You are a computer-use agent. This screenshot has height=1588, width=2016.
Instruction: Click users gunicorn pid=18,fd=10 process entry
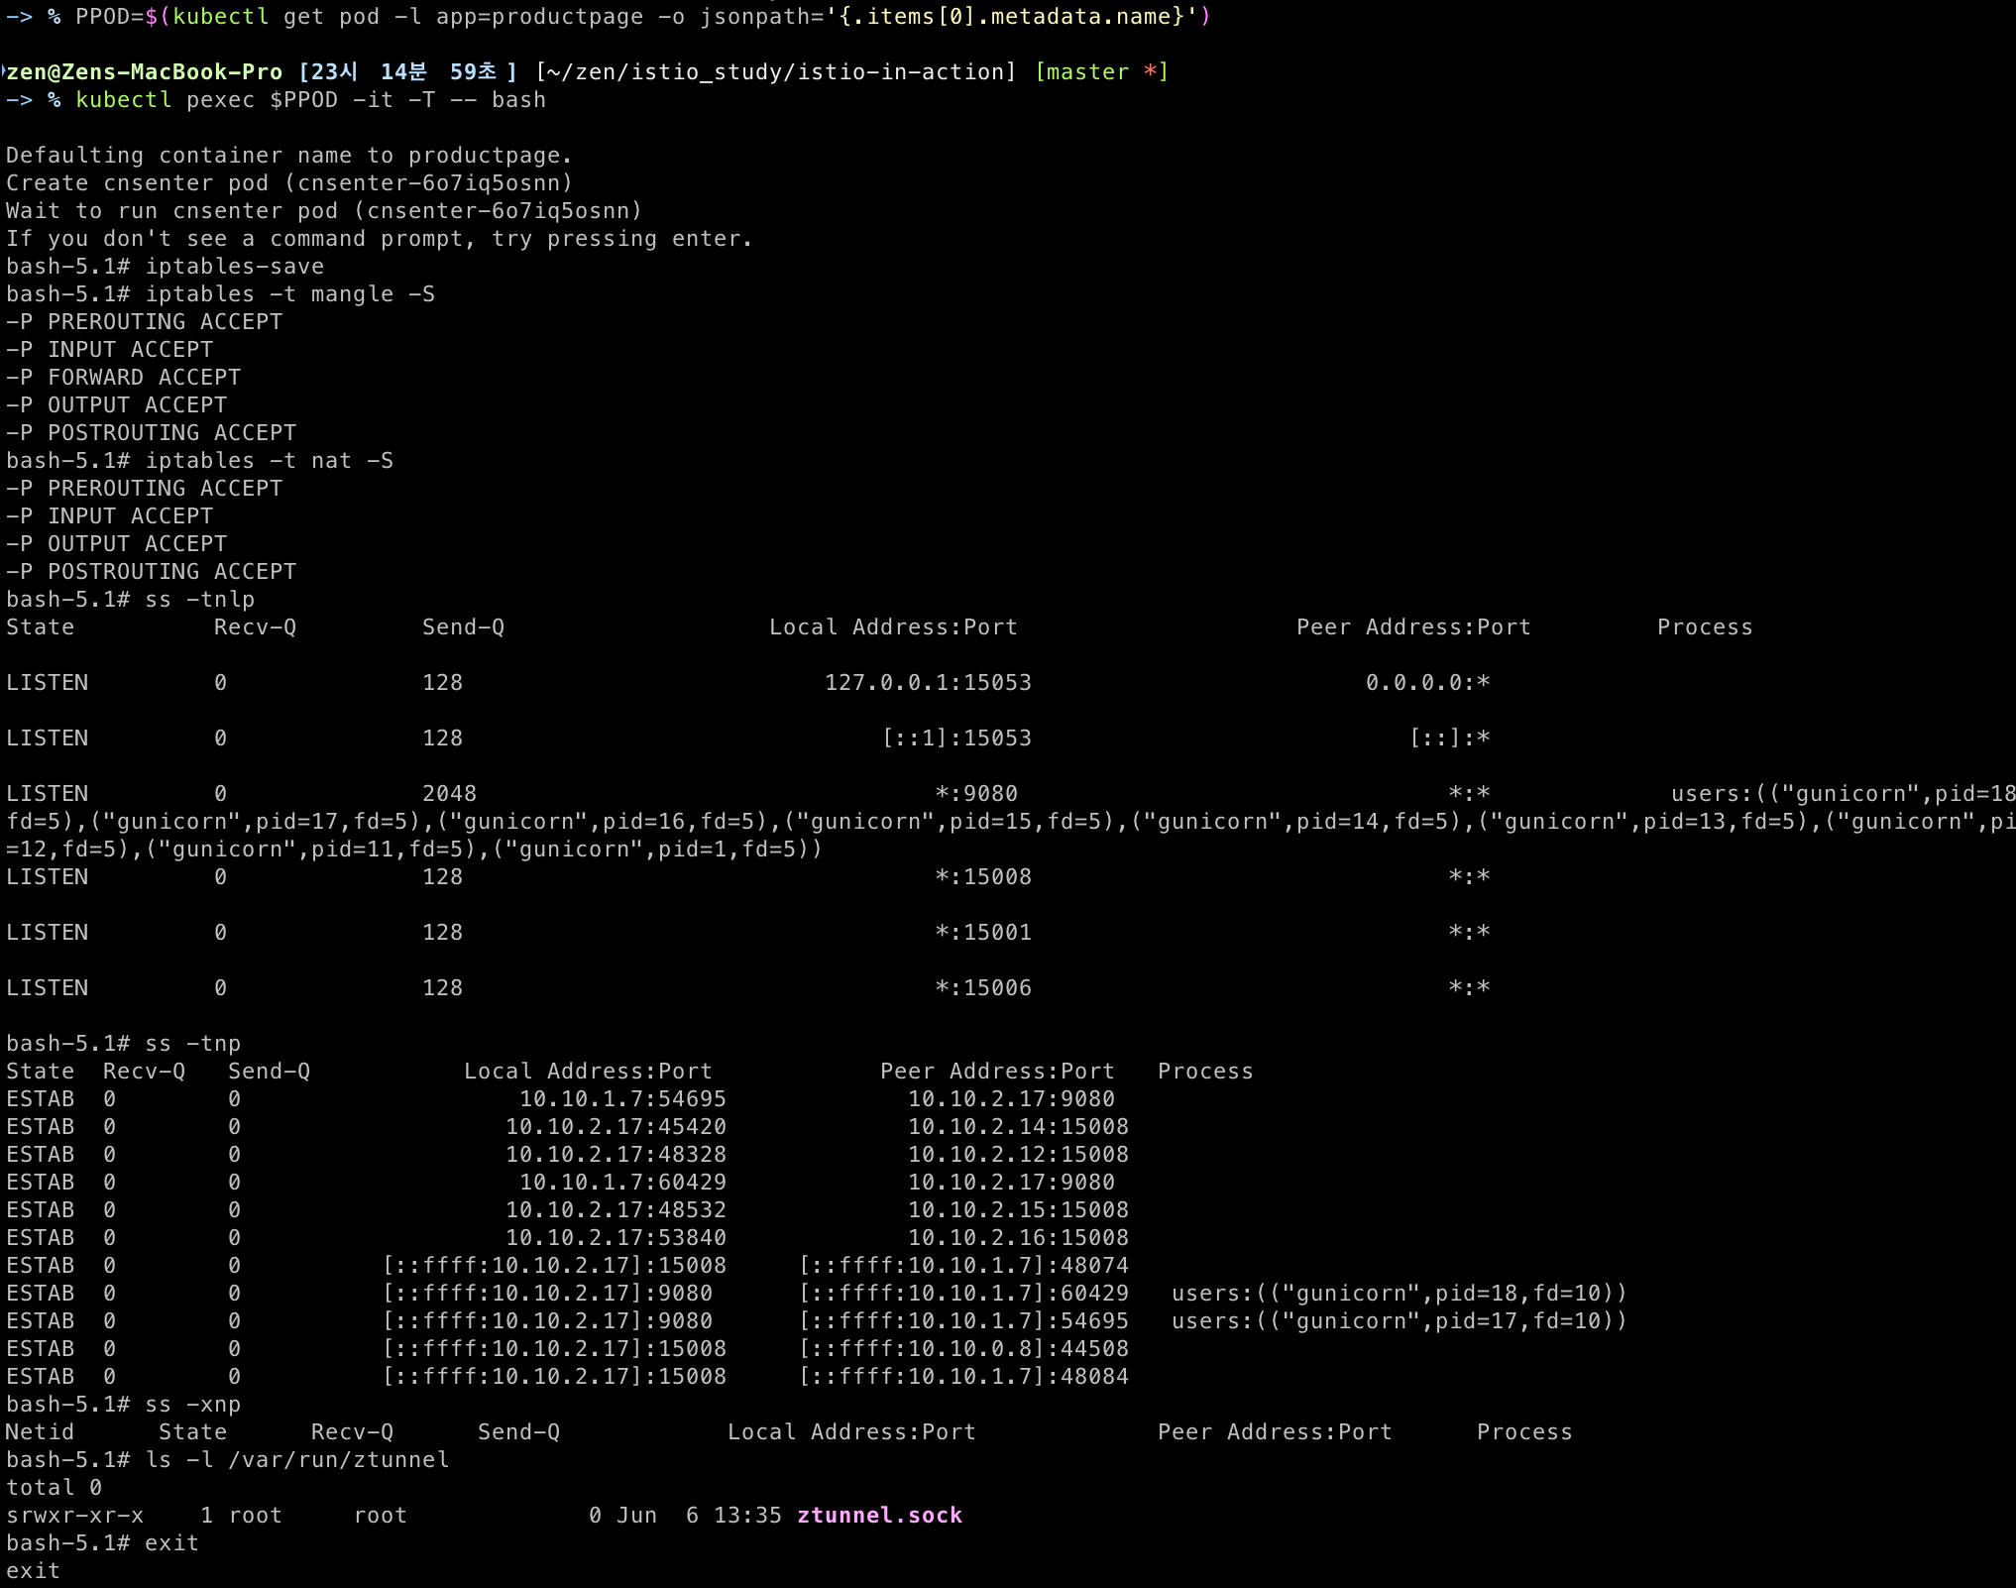coord(1400,1294)
